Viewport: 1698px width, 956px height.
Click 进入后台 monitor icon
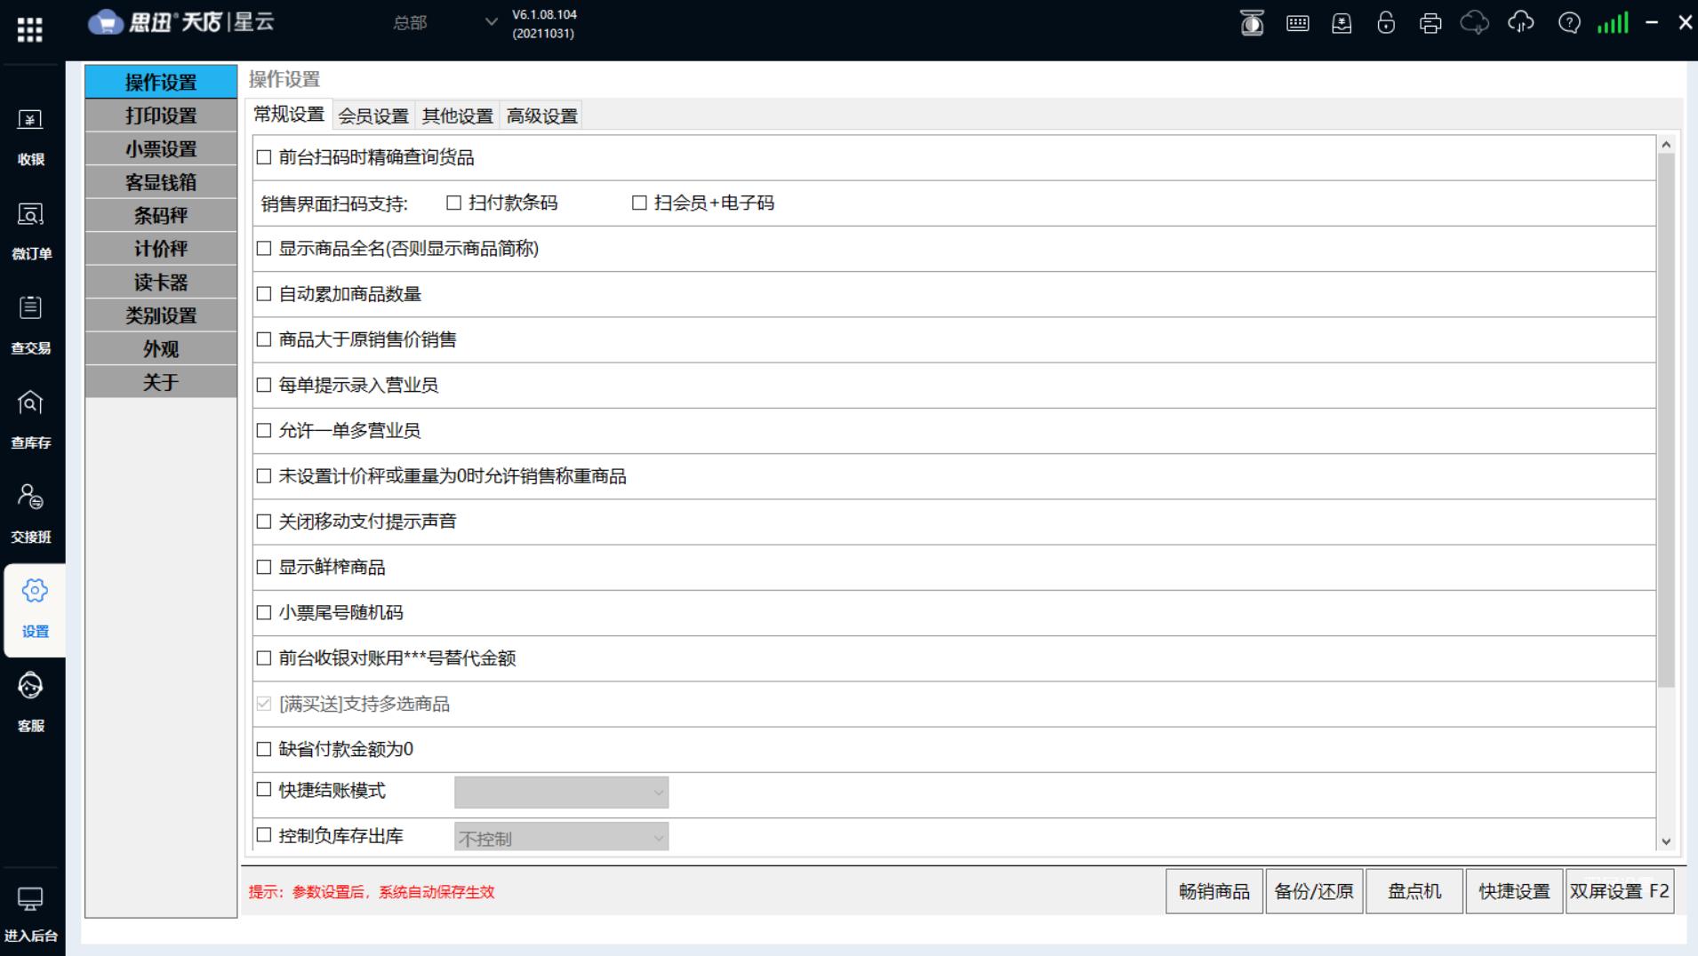click(30, 899)
